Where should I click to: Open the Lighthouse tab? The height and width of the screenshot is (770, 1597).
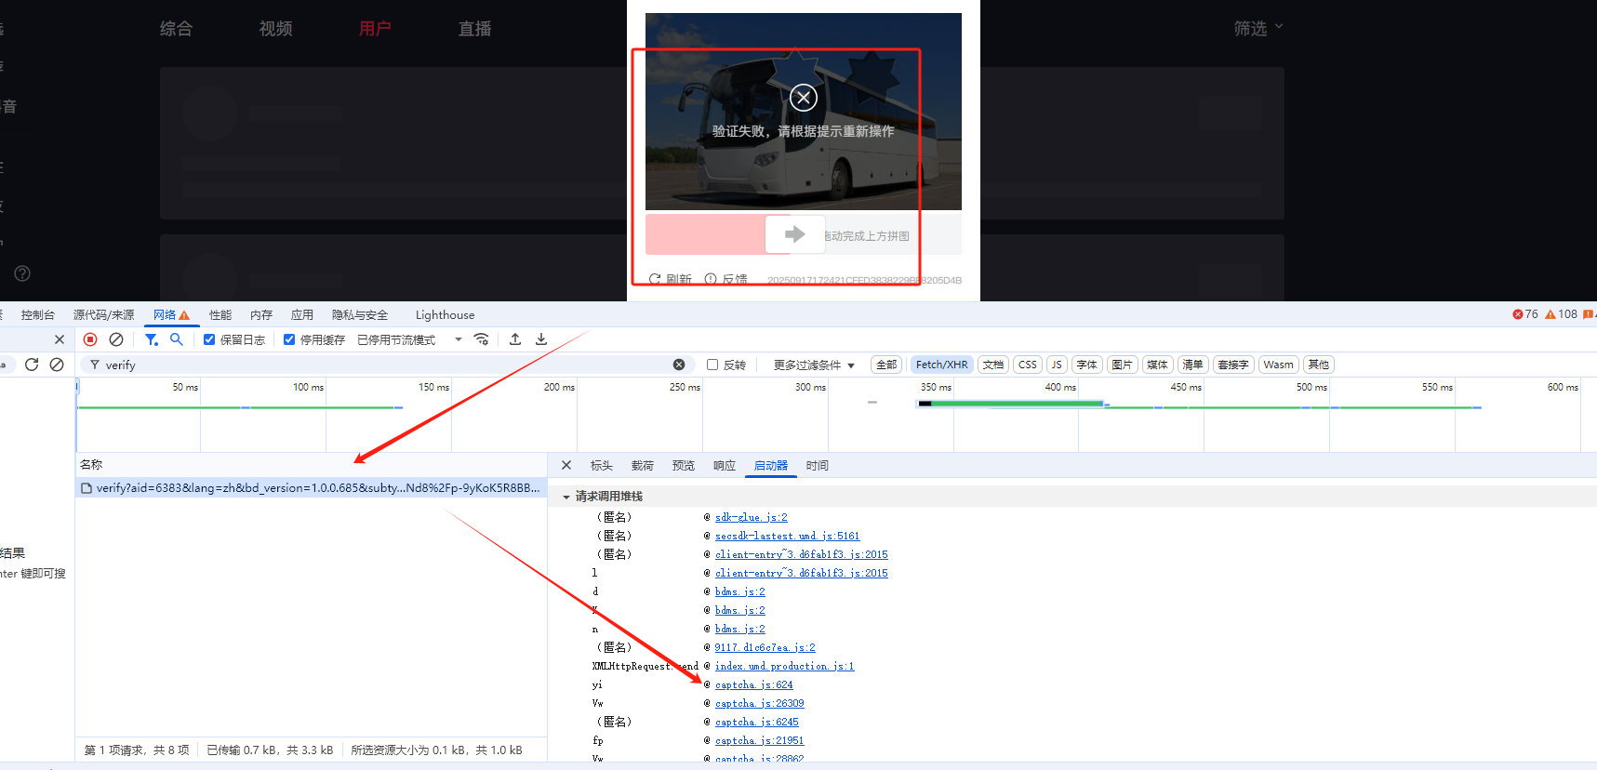pos(445,315)
